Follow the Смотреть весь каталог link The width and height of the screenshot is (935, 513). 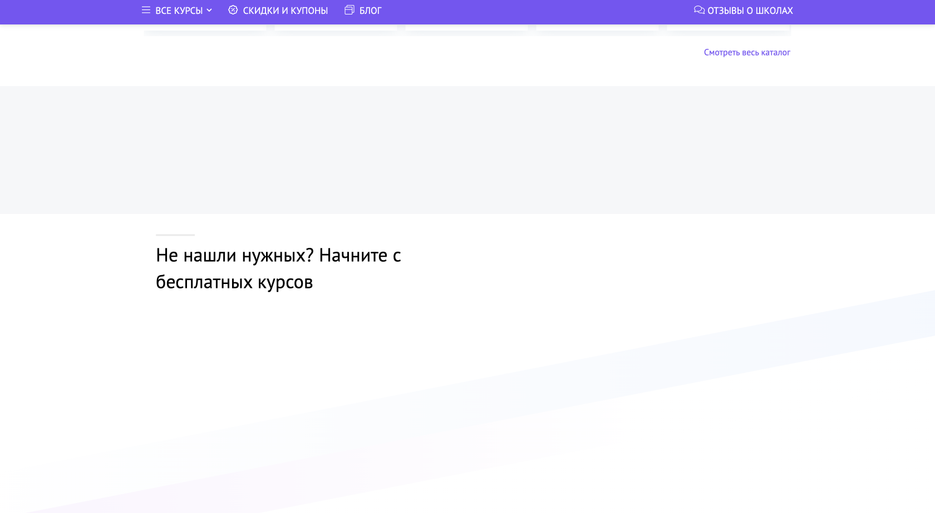point(747,52)
